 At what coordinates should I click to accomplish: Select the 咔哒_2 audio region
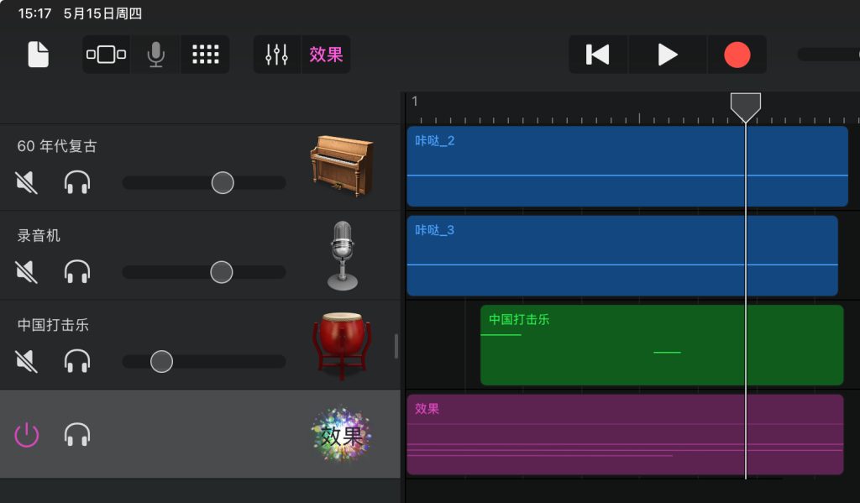[627, 166]
